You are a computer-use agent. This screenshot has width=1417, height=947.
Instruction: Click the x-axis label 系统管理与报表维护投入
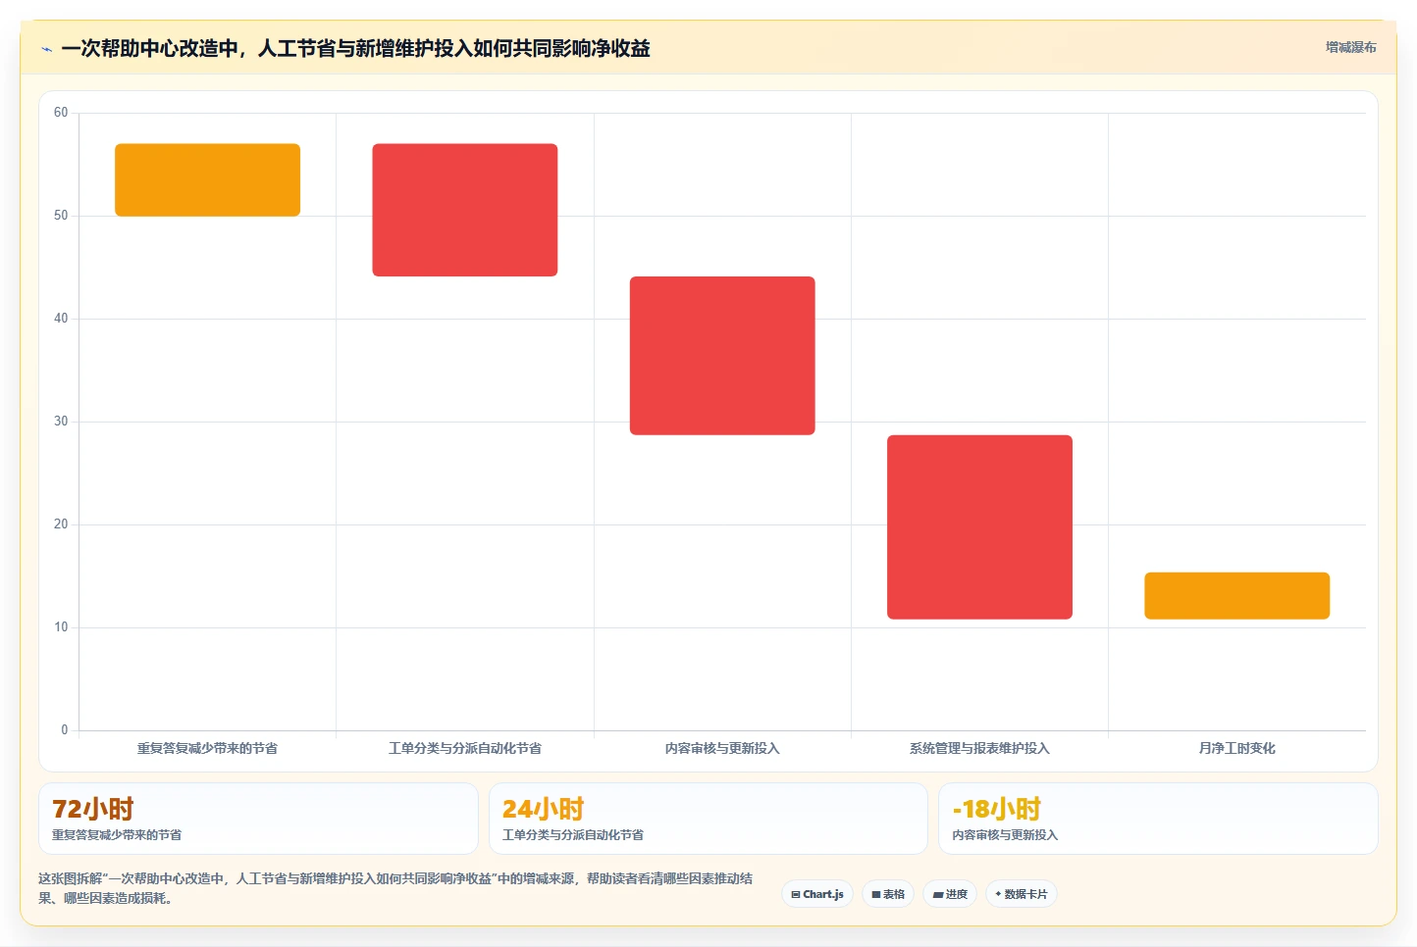(979, 748)
